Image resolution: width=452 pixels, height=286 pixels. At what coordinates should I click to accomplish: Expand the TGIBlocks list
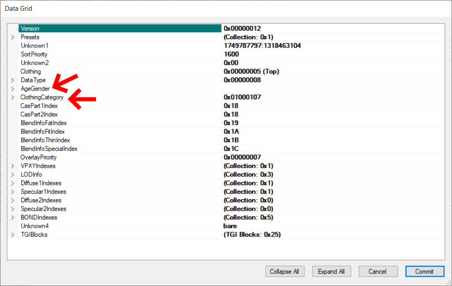[x=12, y=234]
